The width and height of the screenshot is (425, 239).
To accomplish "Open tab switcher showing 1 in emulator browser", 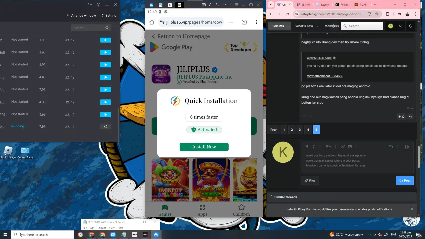I will tap(244, 22).
